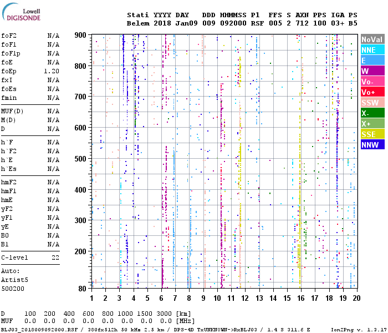Pick the X- legend swatch
Image resolution: width=388 pixels, height=333 pixels.
coord(372,113)
